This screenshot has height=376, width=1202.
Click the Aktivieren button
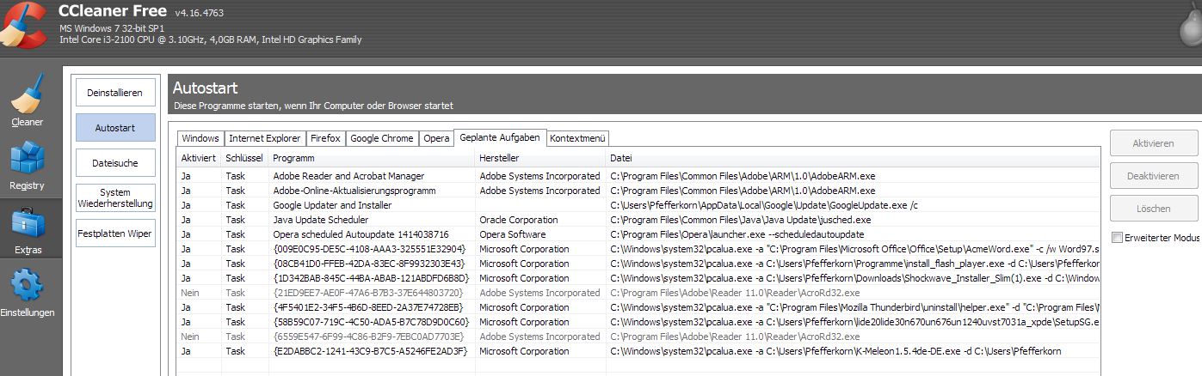point(1153,143)
